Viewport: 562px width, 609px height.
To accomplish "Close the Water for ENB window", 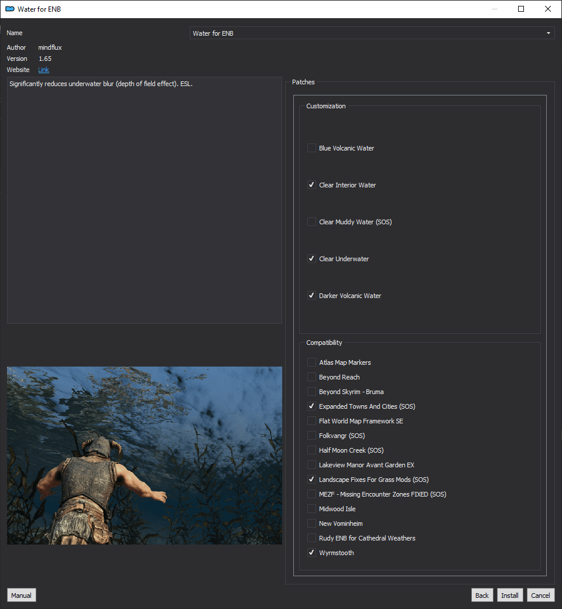I will [x=547, y=9].
